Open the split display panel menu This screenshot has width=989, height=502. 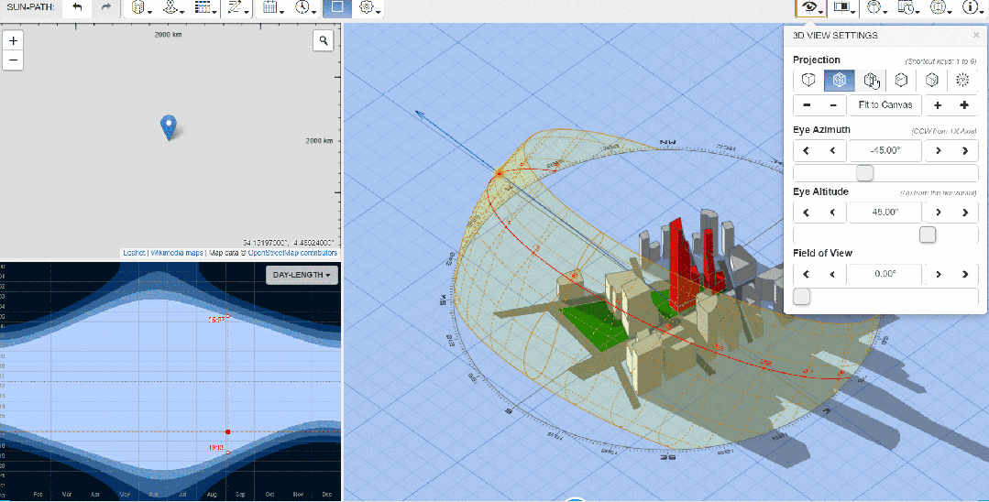pos(844,7)
